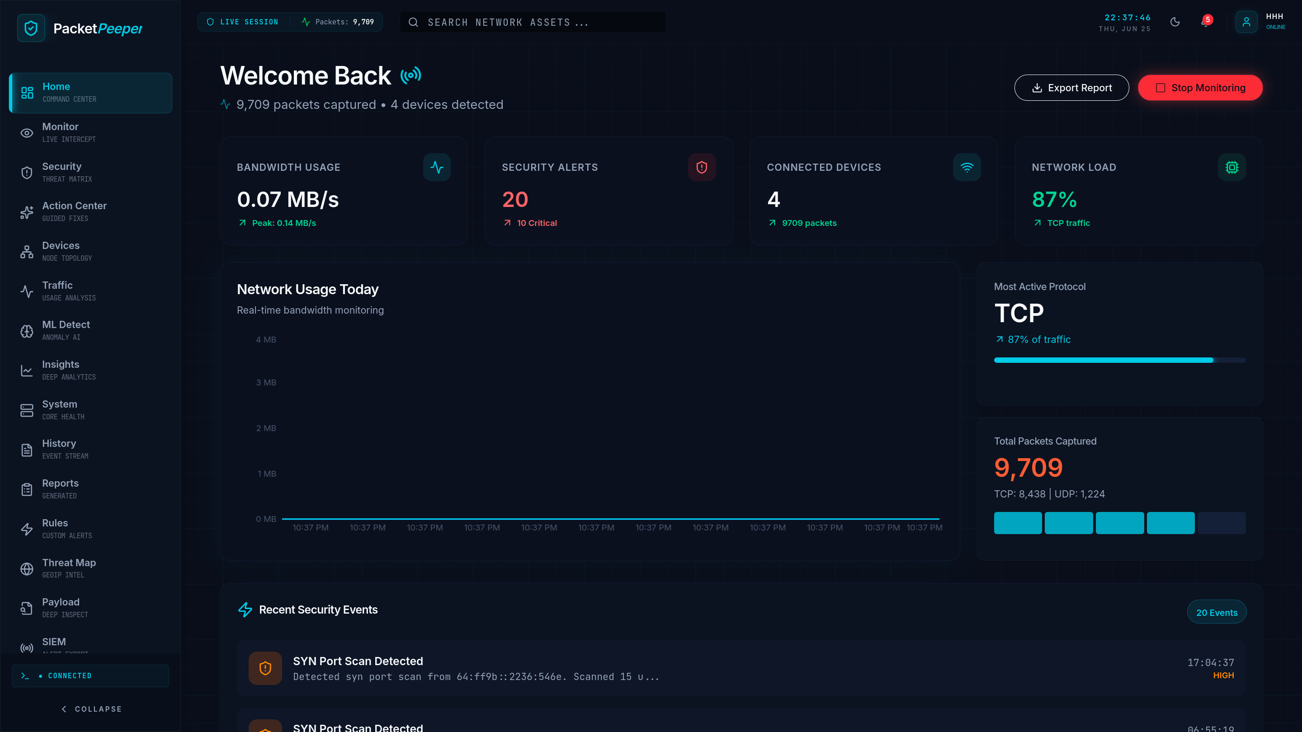Open Traffic Usage Analysis
1302x732 pixels.
[91, 291]
